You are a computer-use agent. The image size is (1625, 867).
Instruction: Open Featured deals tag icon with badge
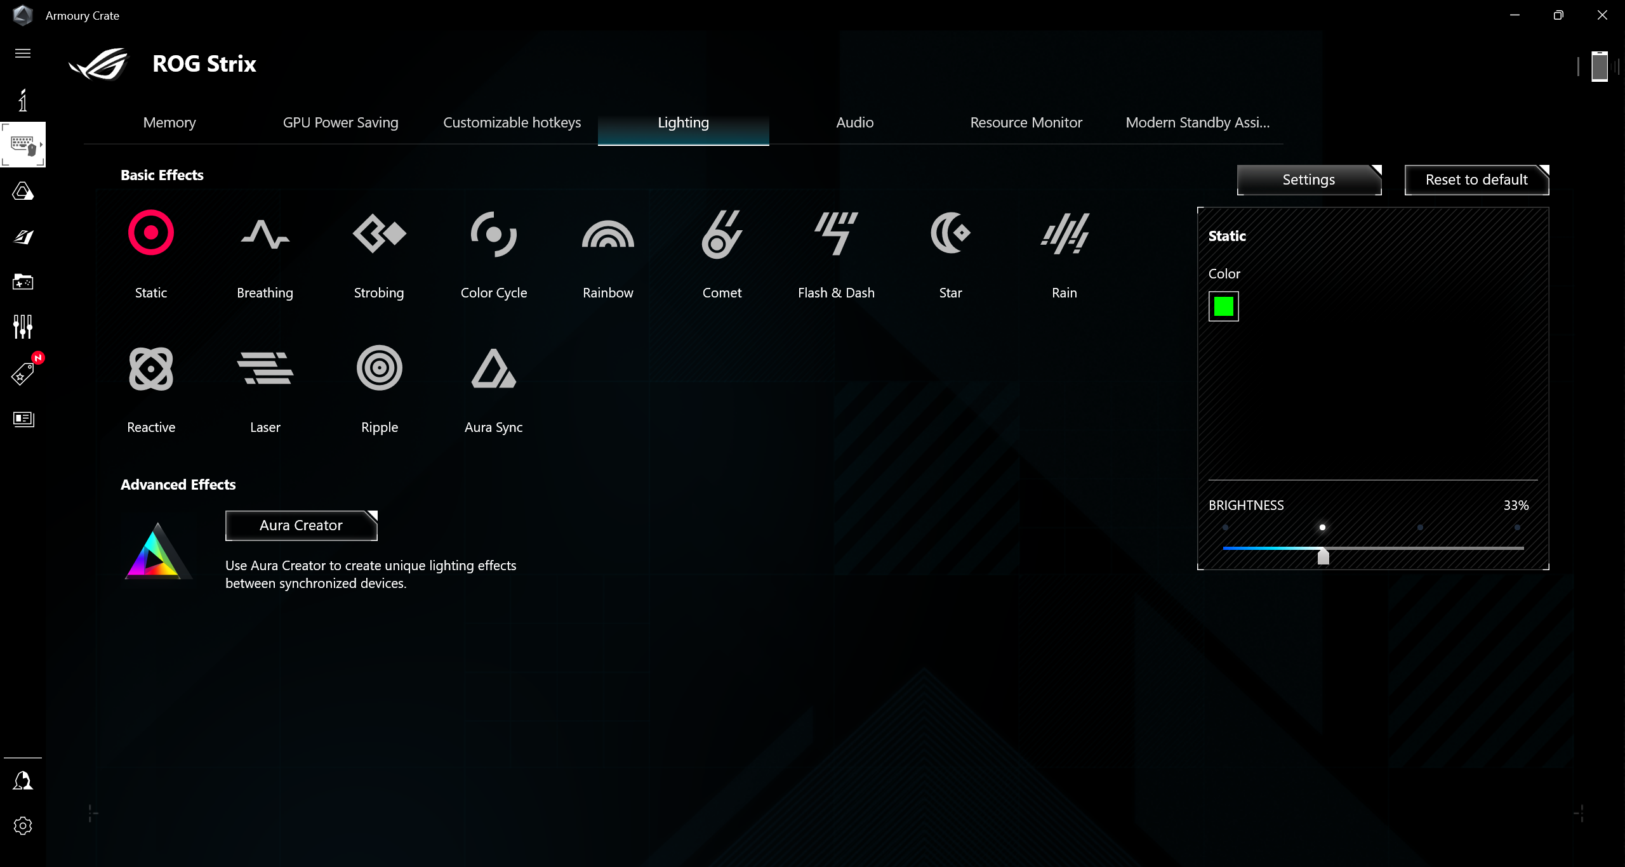(23, 374)
